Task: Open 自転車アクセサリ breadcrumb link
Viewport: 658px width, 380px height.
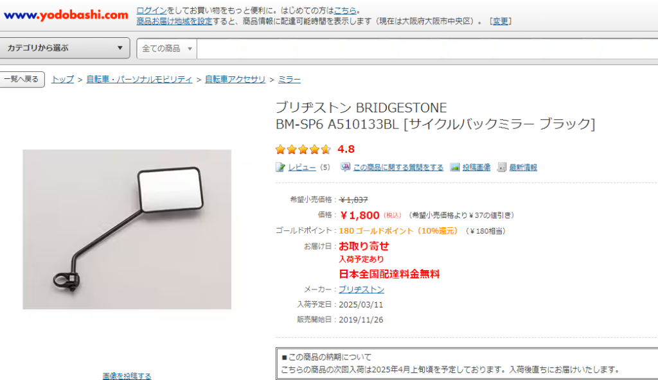Action: point(235,79)
